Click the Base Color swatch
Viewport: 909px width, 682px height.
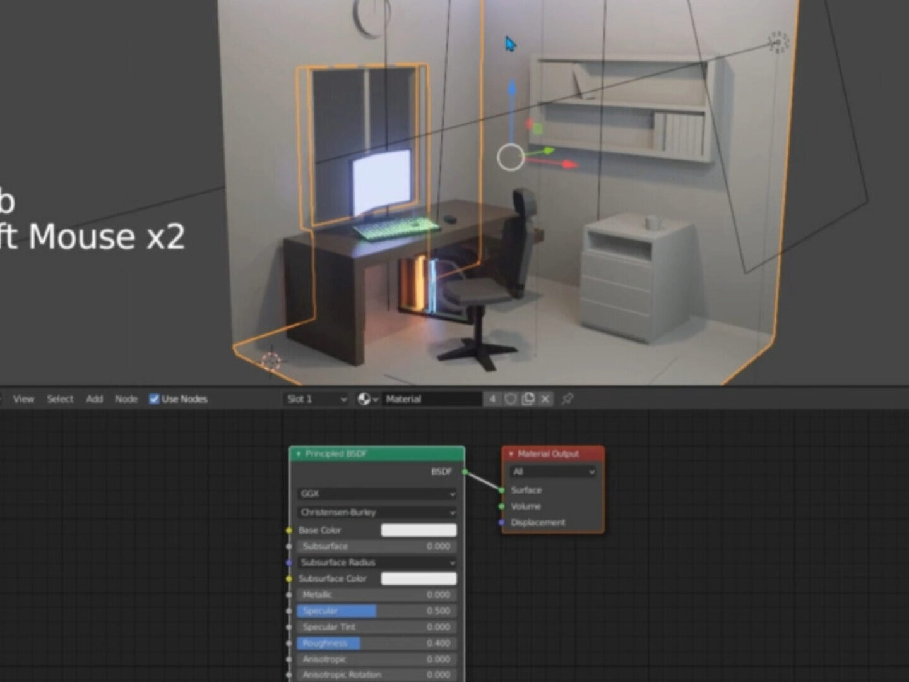pyautogui.click(x=419, y=530)
